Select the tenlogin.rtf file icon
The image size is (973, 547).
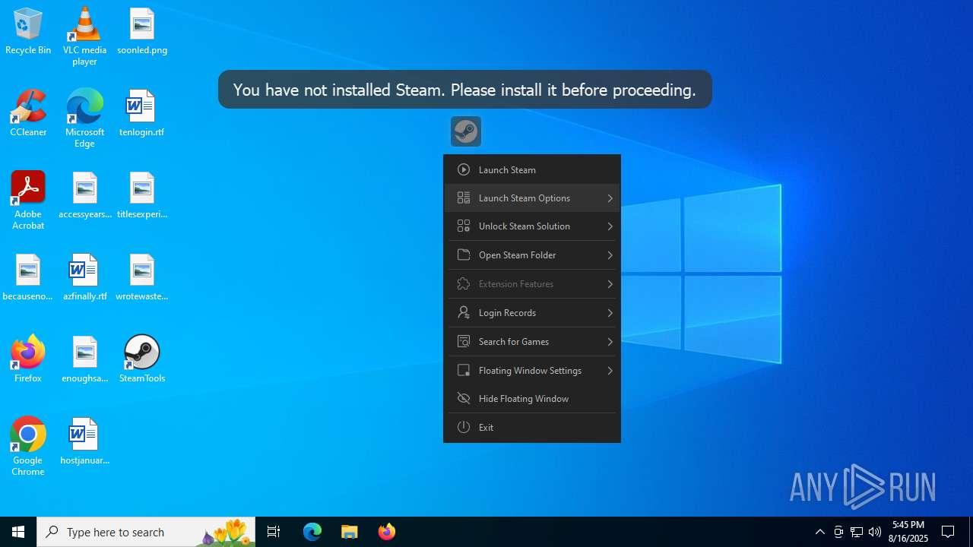(x=142, y=113)
